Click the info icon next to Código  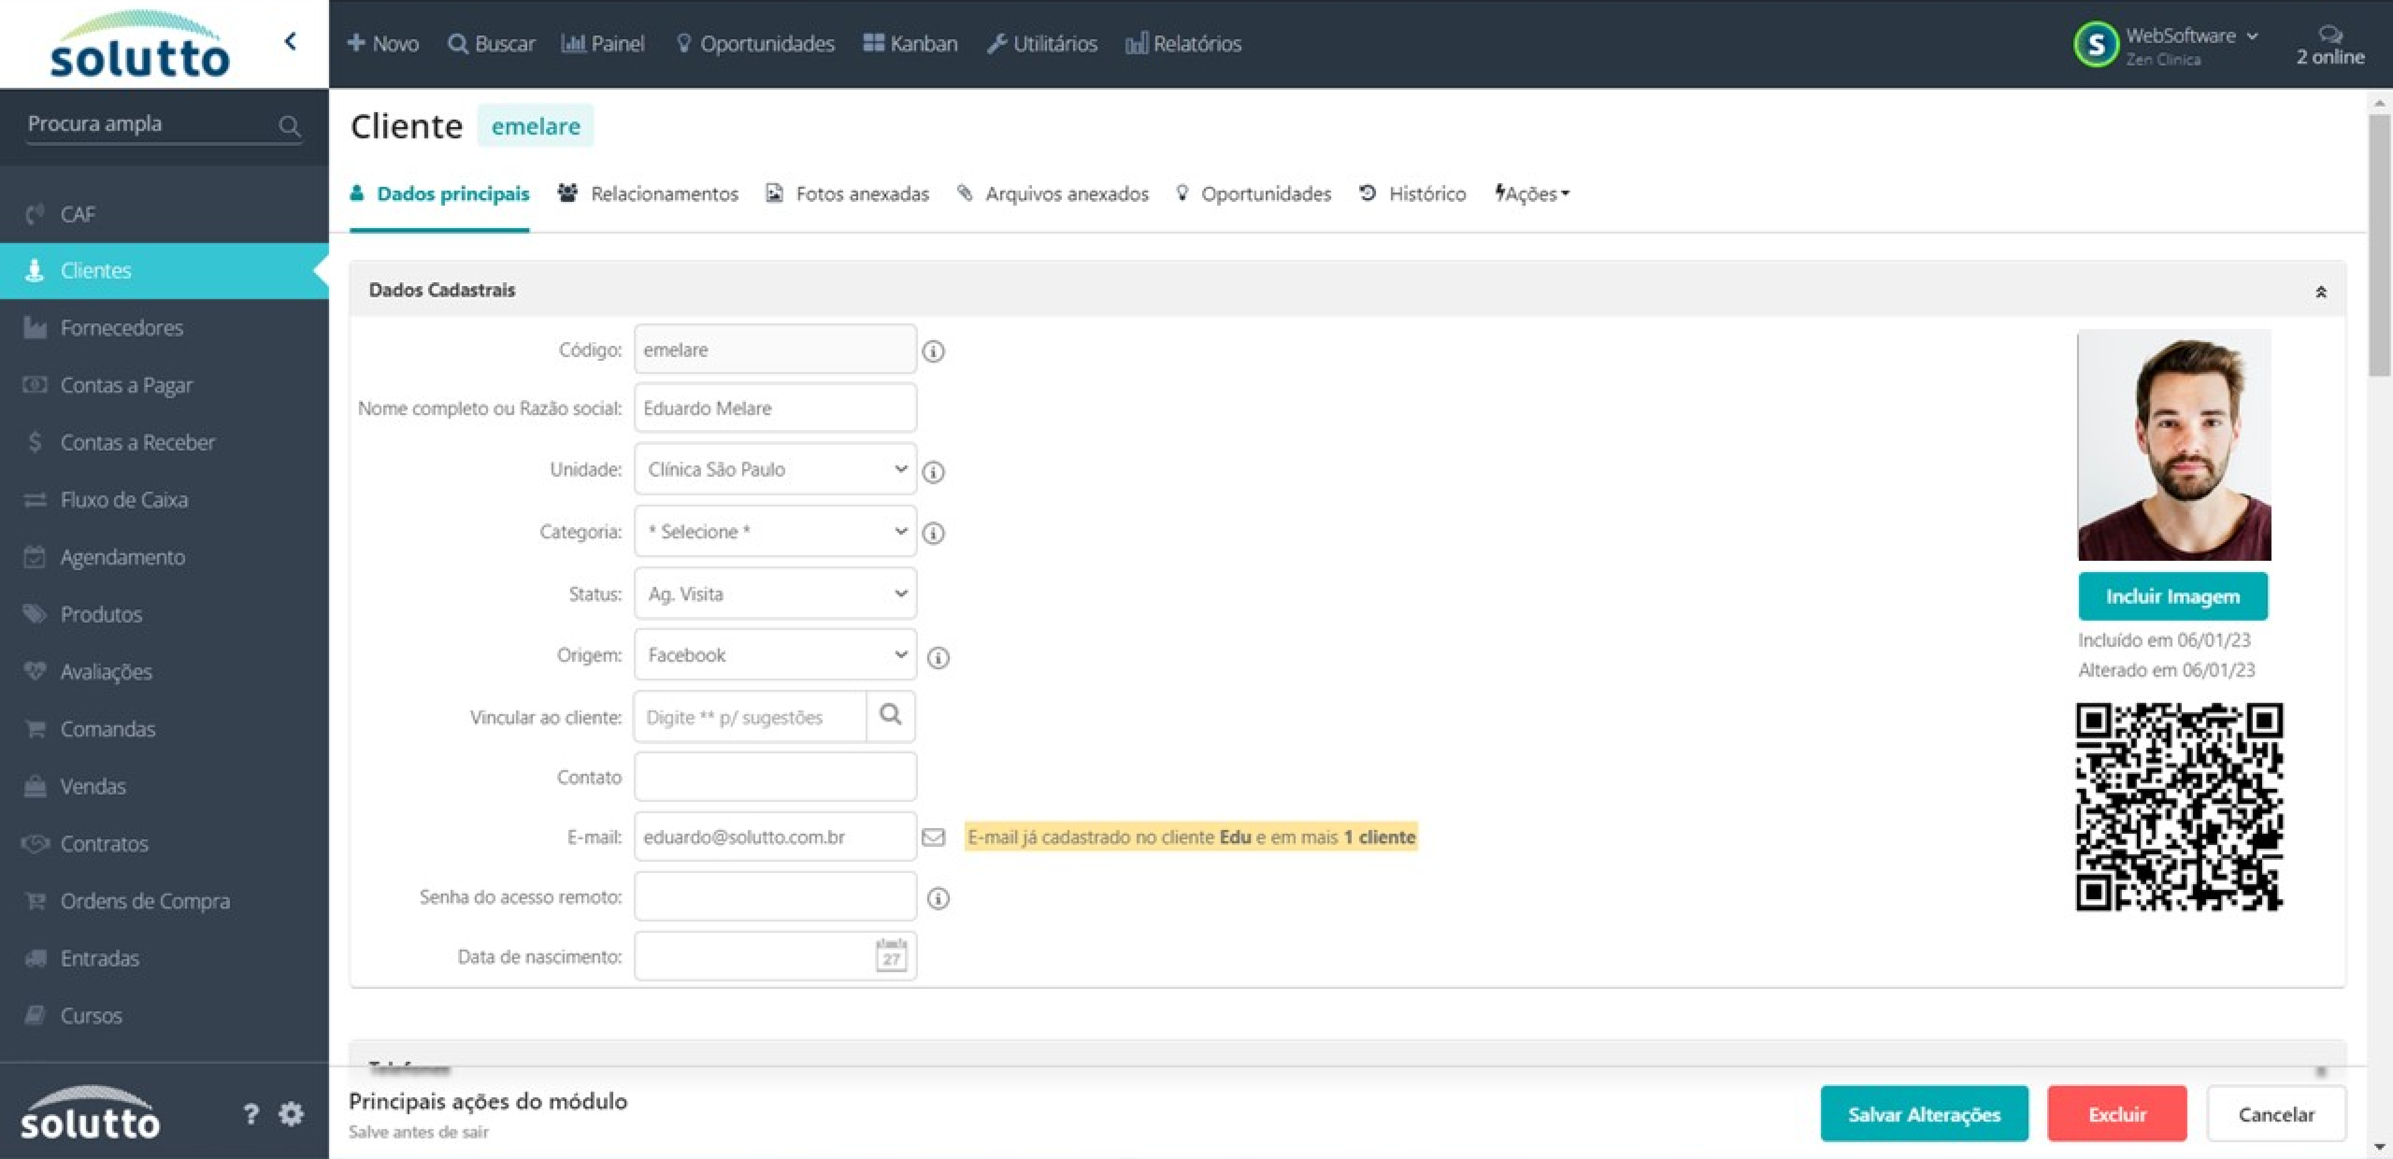click(933, 351)
